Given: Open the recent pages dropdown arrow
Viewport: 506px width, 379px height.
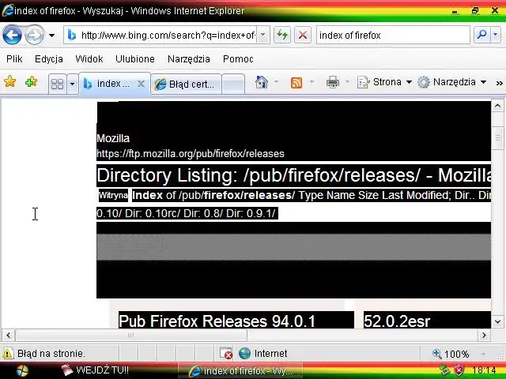Looking at the screenshot, I should [51, 35].
